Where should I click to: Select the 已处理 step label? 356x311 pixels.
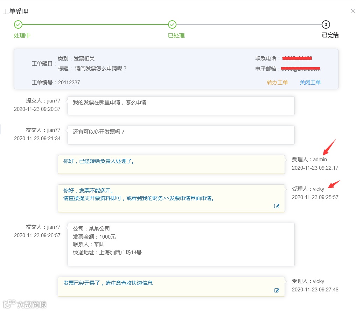176,36
